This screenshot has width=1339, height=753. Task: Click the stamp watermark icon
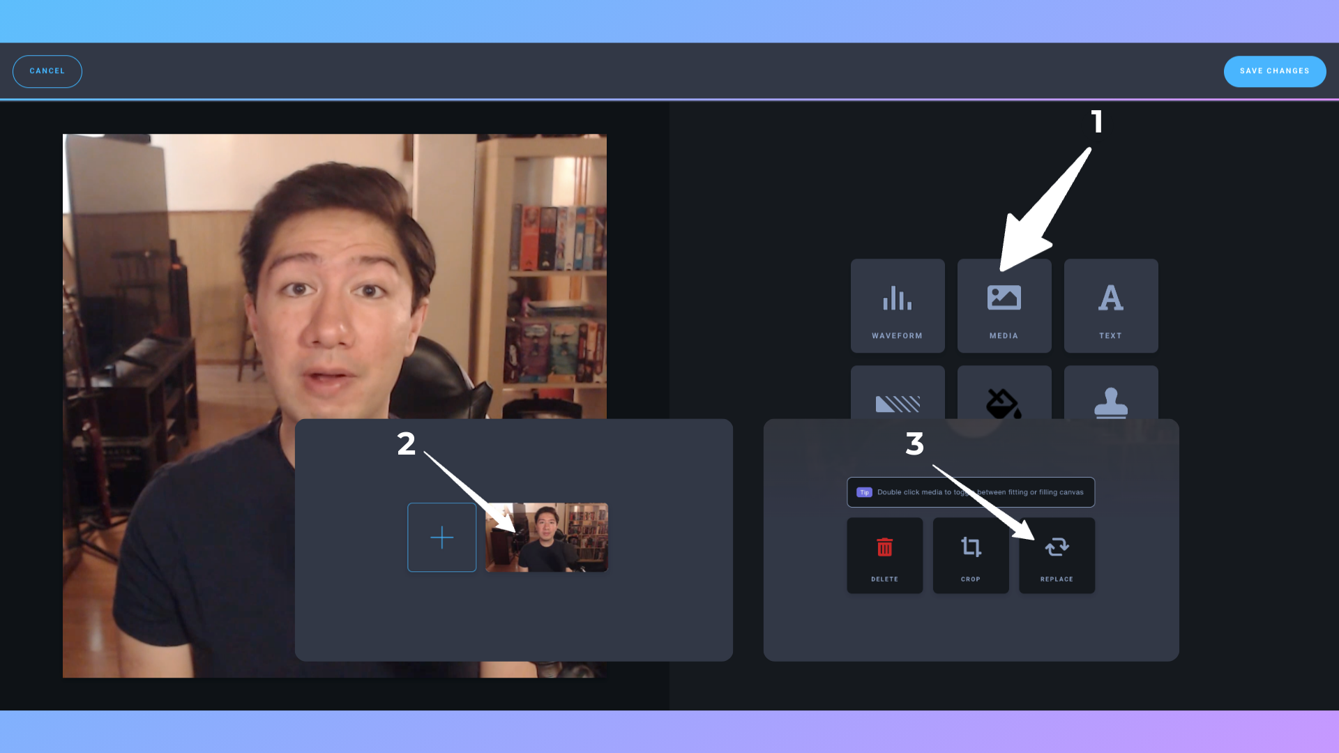click(1110, 403)
